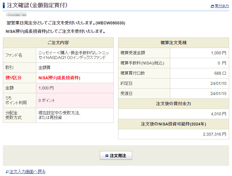Click the 0 ポイント usage cell
The height and width of the screenshot is (176, 232).
coord(47,100)
